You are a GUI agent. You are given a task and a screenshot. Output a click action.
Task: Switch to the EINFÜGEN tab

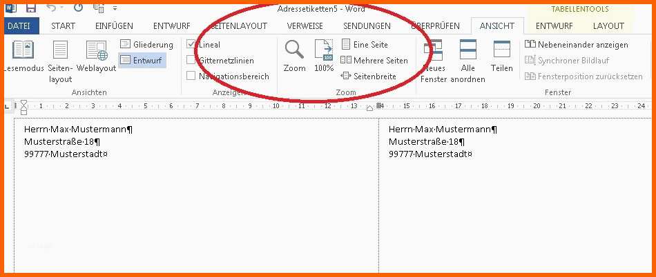coord(114,26)
